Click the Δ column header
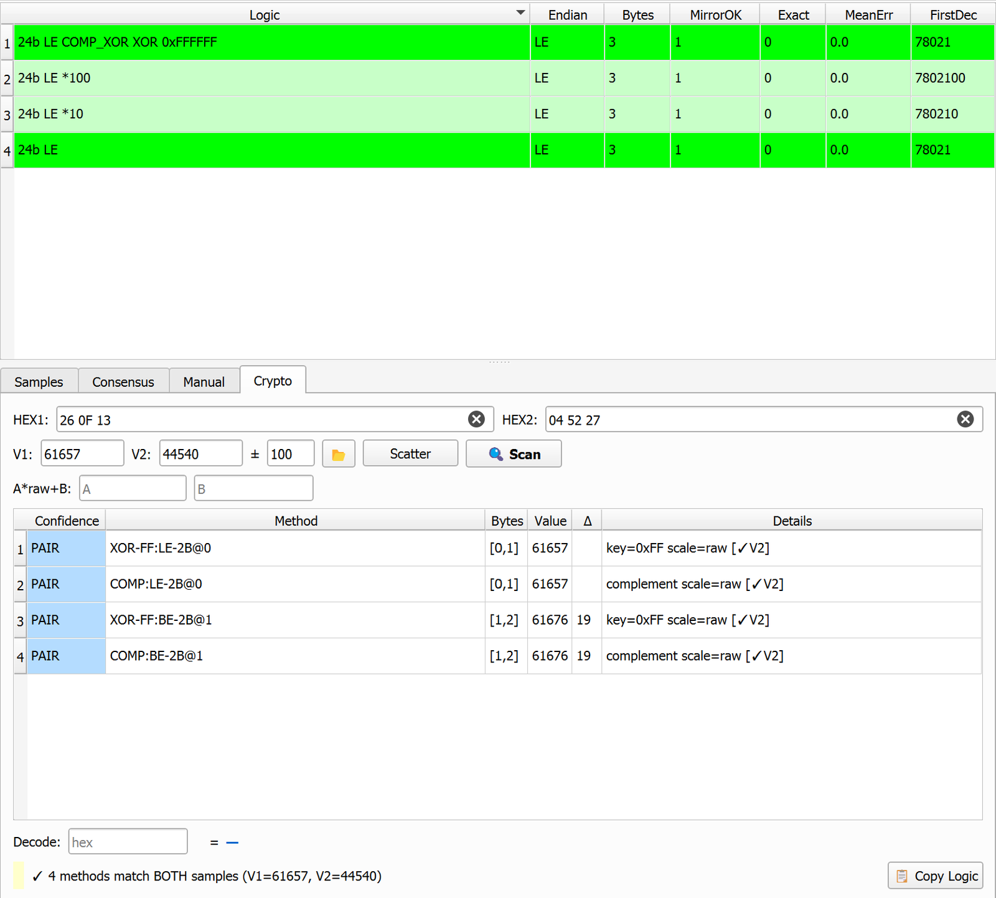996x898 pixels. click(x=587, y=521)
